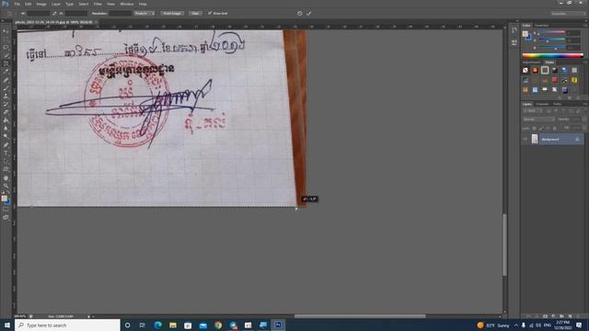Pick a color from the spectrum ramp
This screenshot has height=331, width=589.
(552, 56)
